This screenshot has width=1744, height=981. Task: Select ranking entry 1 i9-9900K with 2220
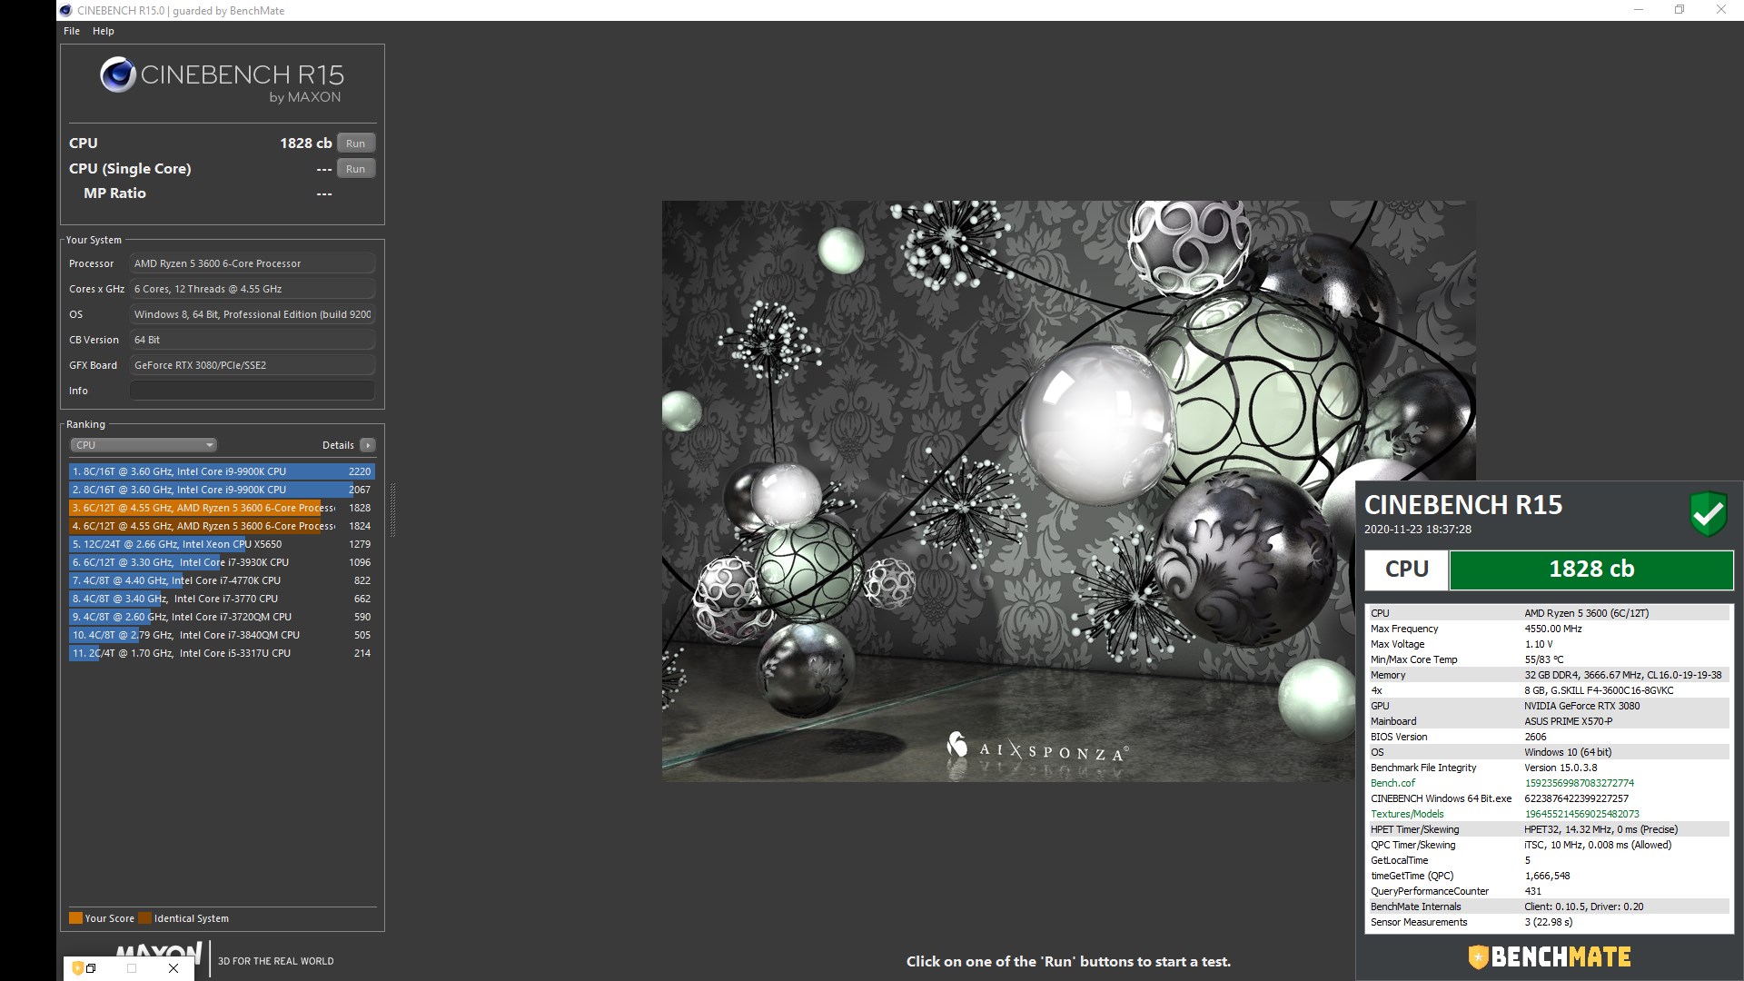tap(222, 471)
